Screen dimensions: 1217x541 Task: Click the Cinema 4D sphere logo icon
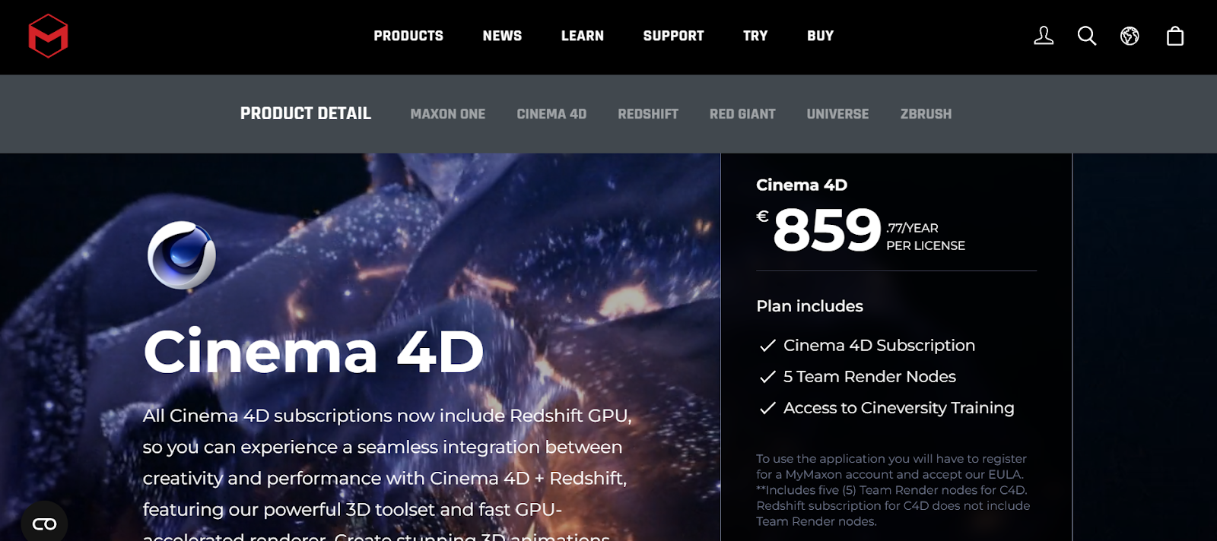[182, 255]
